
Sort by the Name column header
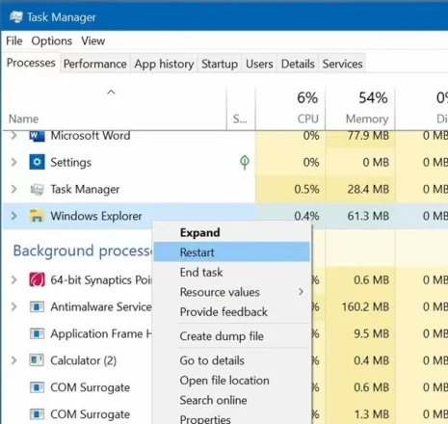click(x=114, y=109)
